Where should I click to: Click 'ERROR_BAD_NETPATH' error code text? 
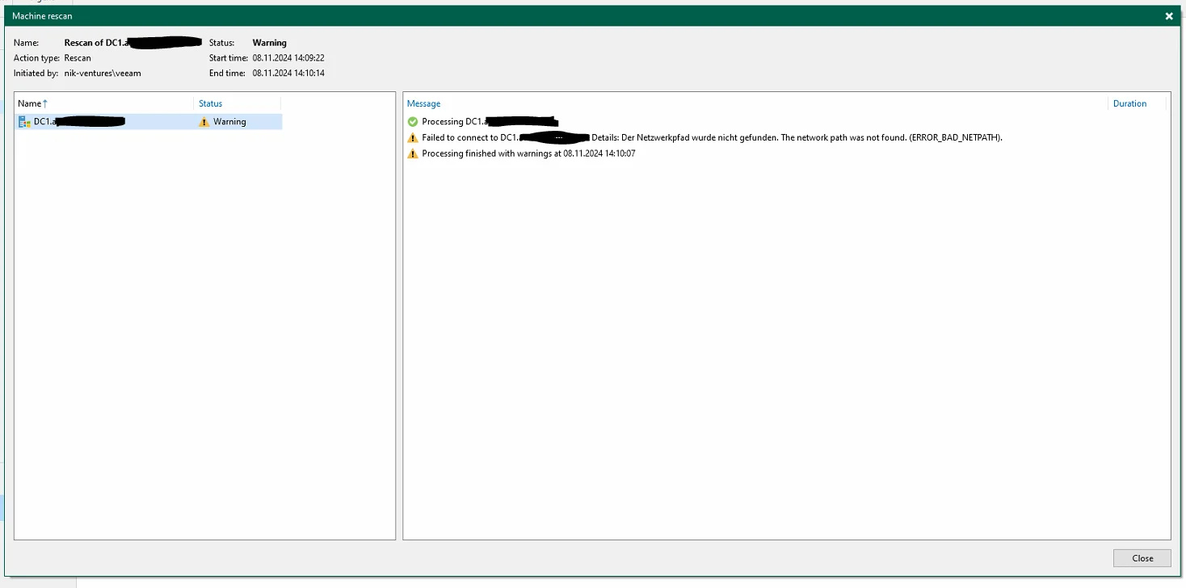[953, 137]
